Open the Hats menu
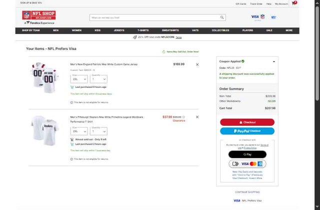Image resolution: width=320 pixels, height=210 pixels. point(195,30)
